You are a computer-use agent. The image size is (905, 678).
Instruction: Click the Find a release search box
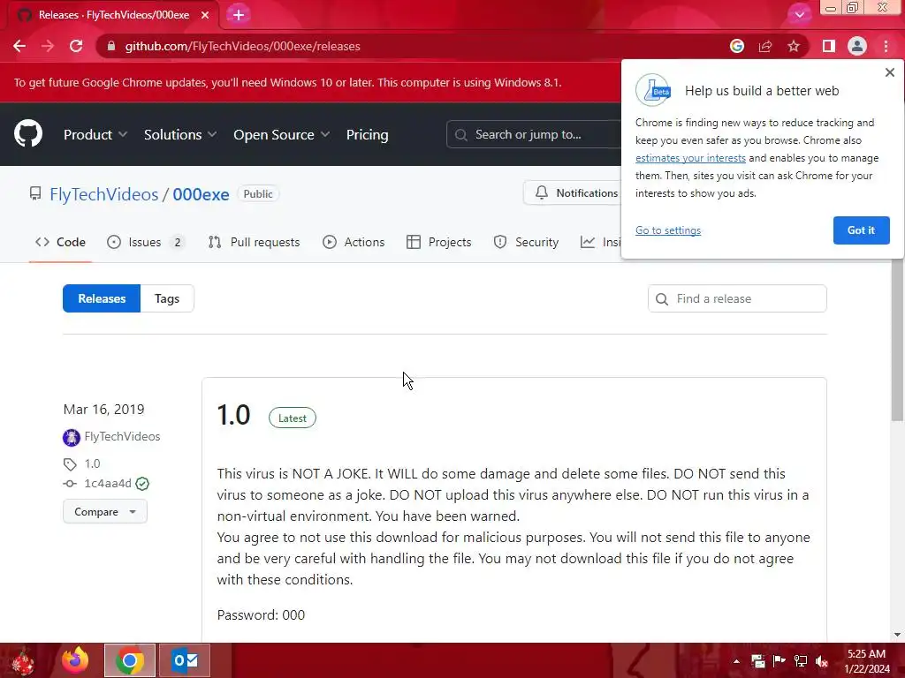tap(737, 298)
